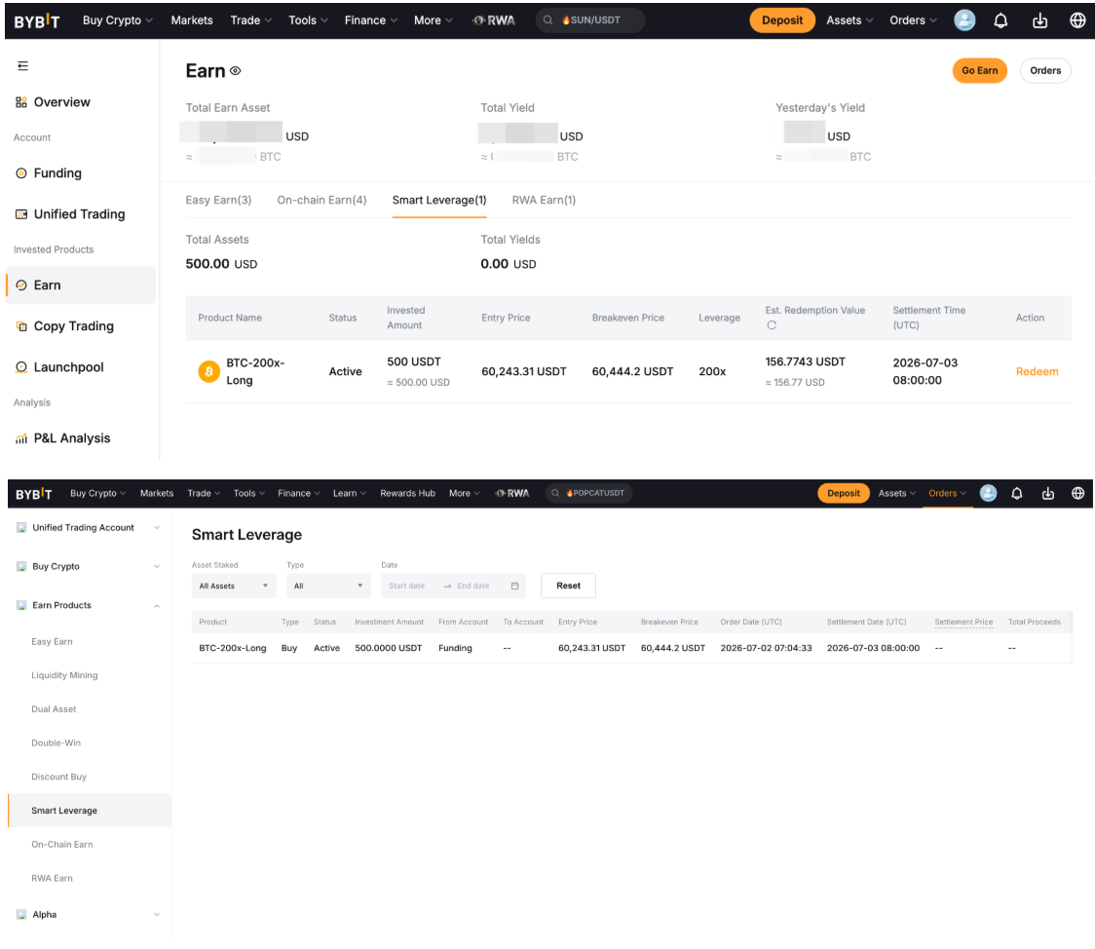Click the Orders button next to Go Earn
Screen dimensions: 1095x949
pos(1045,70)
